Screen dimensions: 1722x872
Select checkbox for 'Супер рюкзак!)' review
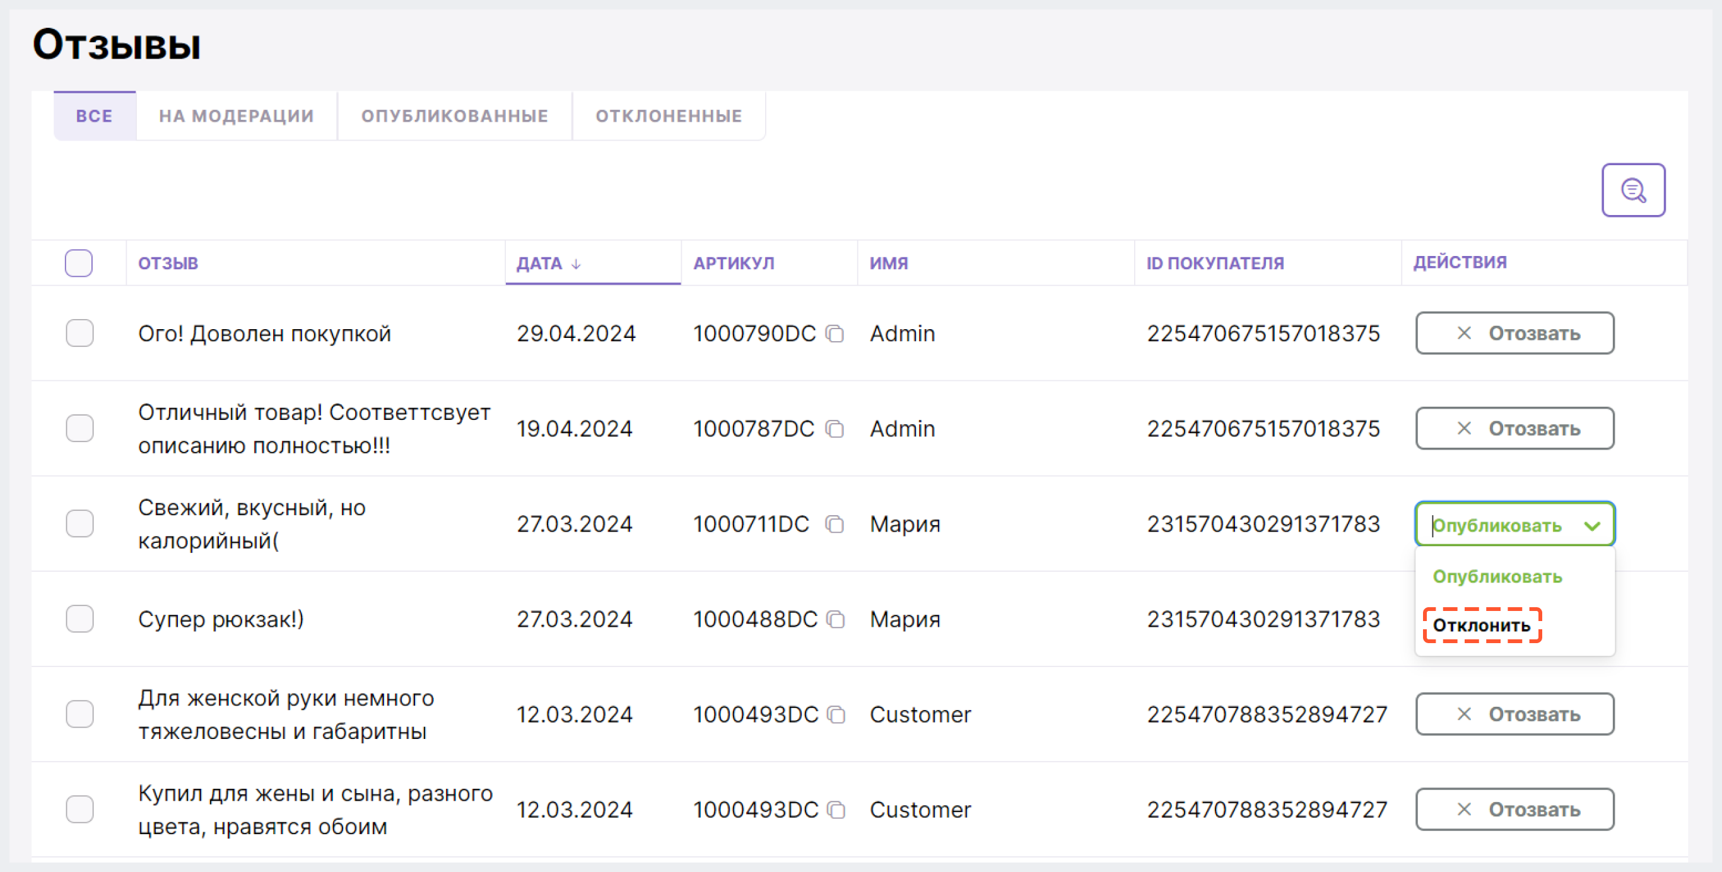pyautogui.click(x=79, y=619)
